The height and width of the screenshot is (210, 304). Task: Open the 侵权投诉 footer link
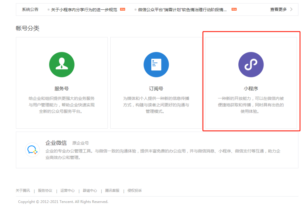[x=135, y=191]
